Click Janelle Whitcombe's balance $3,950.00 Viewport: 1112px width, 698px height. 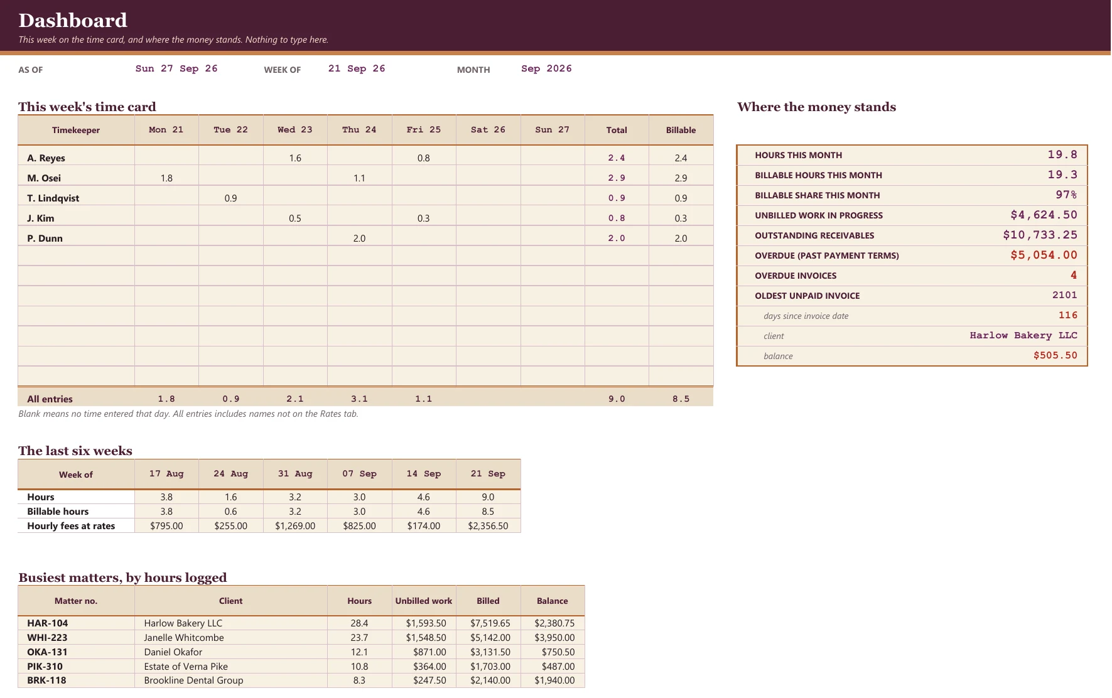click(554, 638)
